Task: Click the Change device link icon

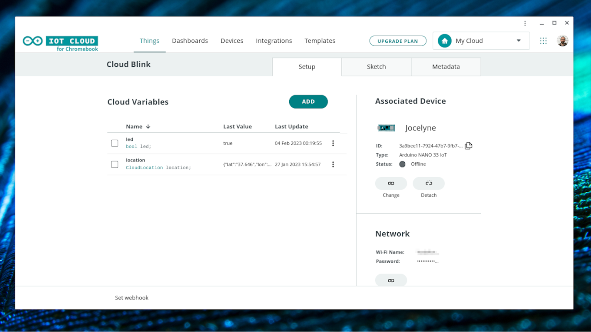Action: click(x=391, y=183)
